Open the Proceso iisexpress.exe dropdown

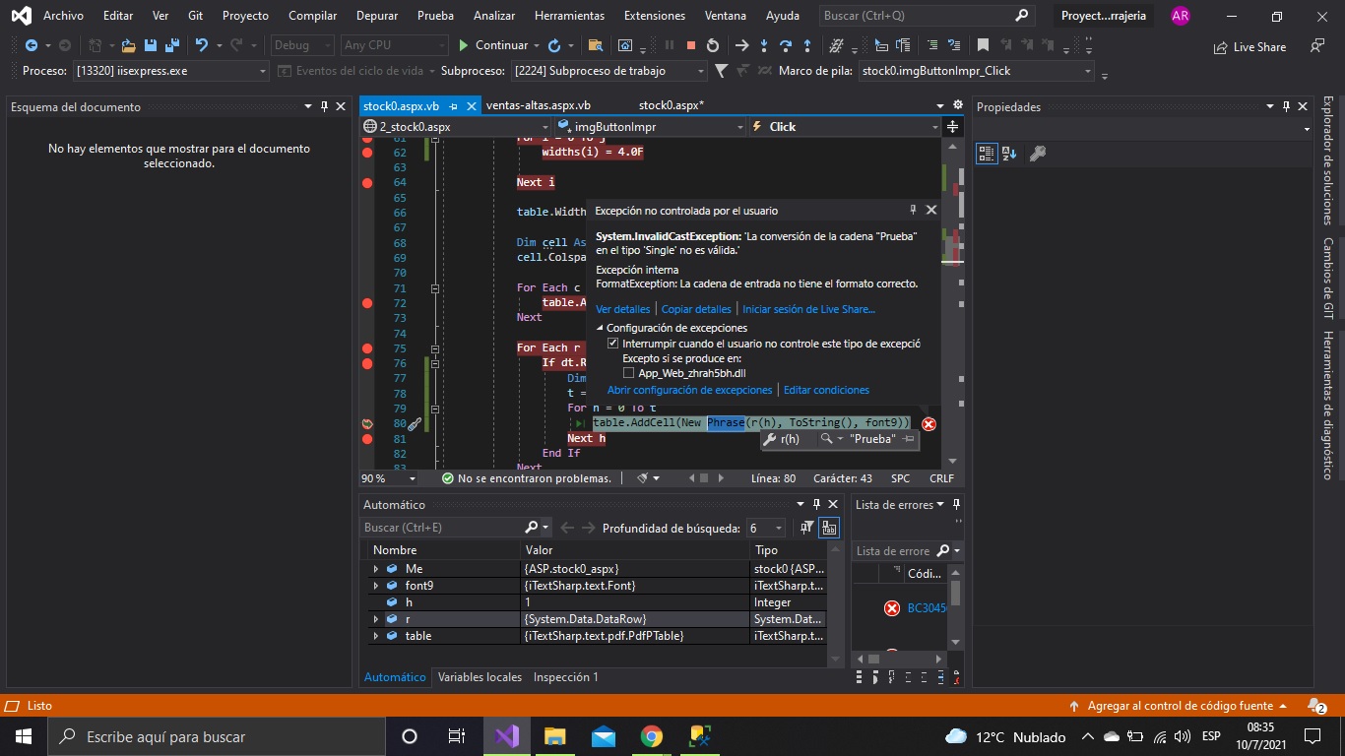(x=170, y=71)
